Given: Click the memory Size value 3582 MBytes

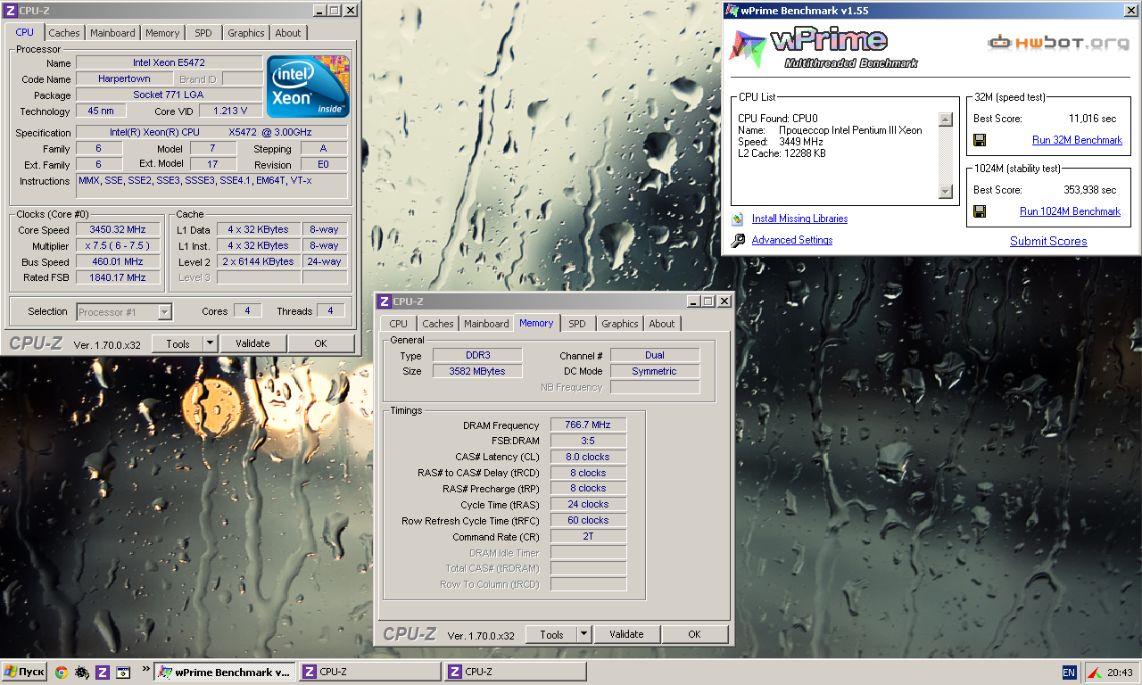Looking at the screenshot, I should coord(477,371).
